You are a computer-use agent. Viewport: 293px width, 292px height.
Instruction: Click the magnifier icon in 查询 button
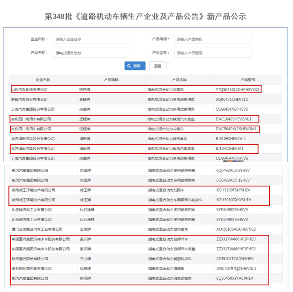click(129, 66)
